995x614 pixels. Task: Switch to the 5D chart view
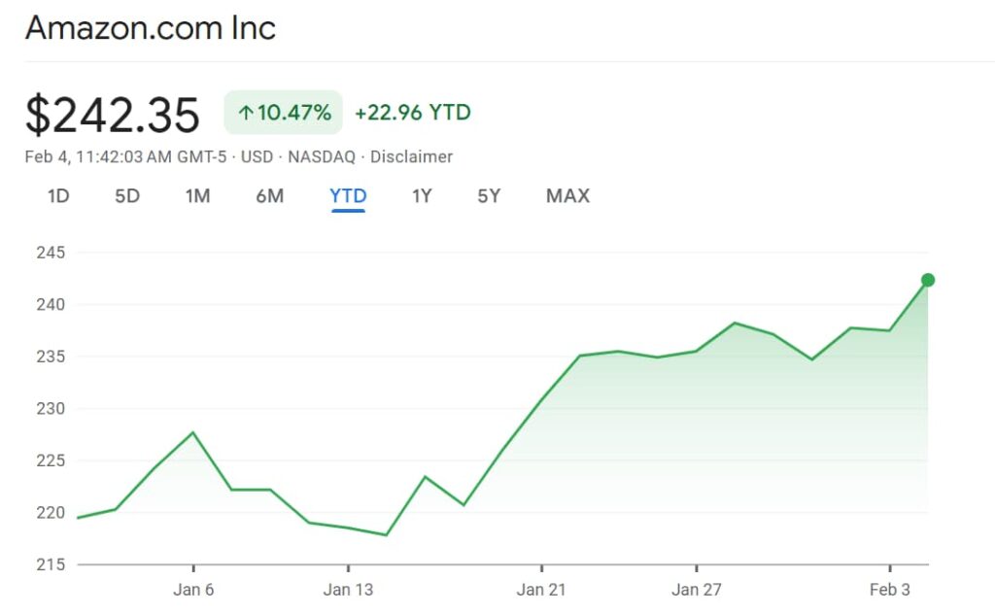click(x=126, y=196)
